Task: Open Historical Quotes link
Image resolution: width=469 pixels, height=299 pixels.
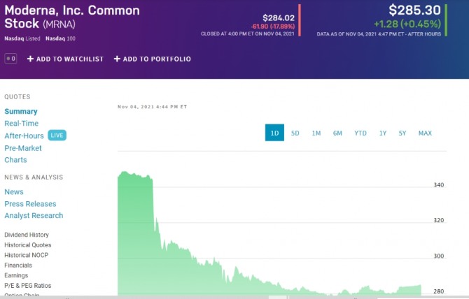Action: [x=27, y=245]
